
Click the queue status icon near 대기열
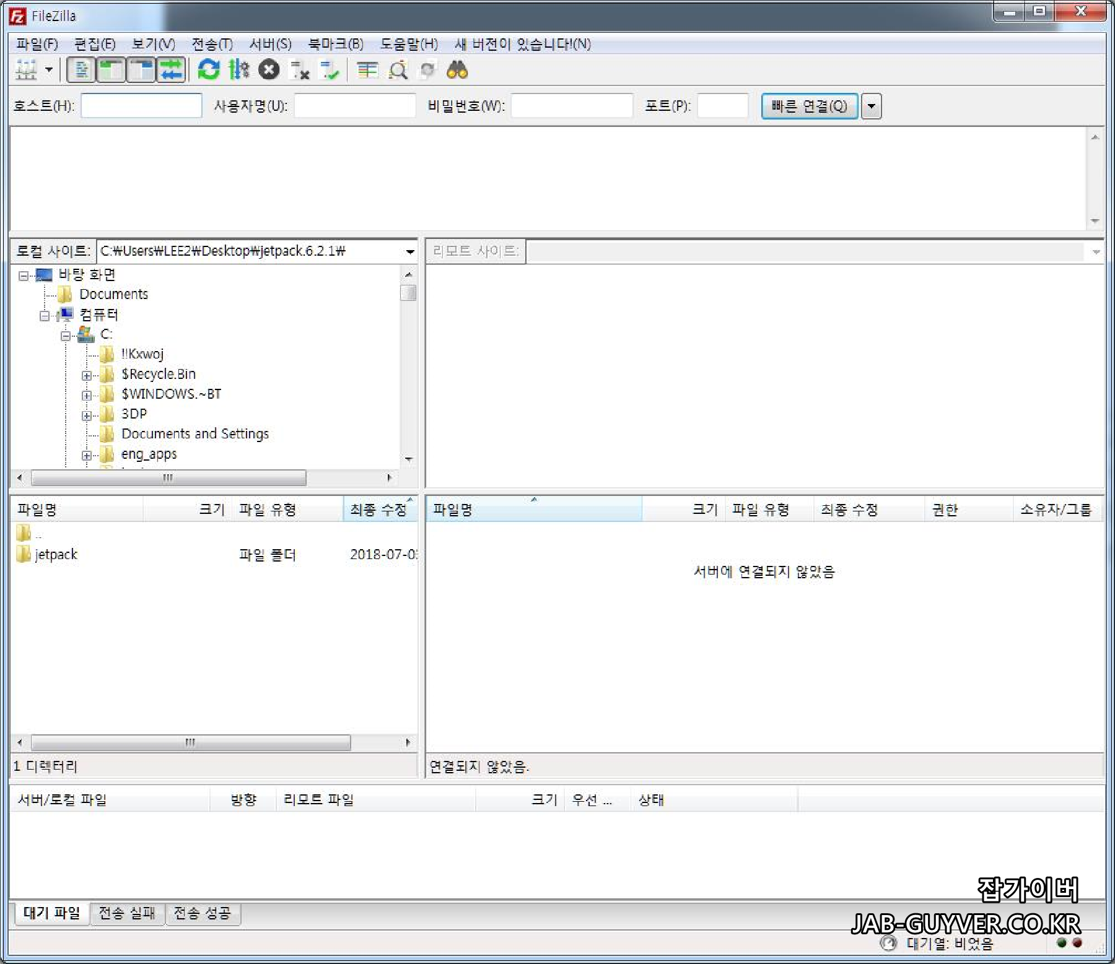[x=888, y=943]
